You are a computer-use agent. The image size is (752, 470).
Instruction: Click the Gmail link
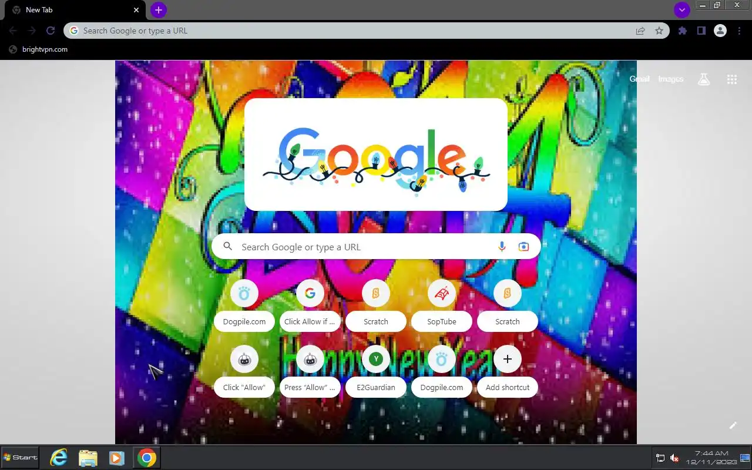point(639,79)
